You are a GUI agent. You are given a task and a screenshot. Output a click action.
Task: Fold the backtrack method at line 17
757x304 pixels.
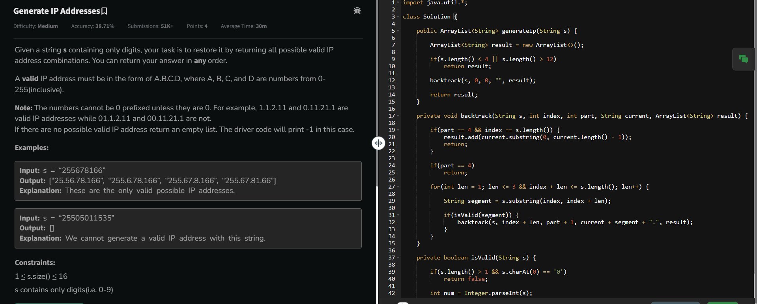[398, 116]
